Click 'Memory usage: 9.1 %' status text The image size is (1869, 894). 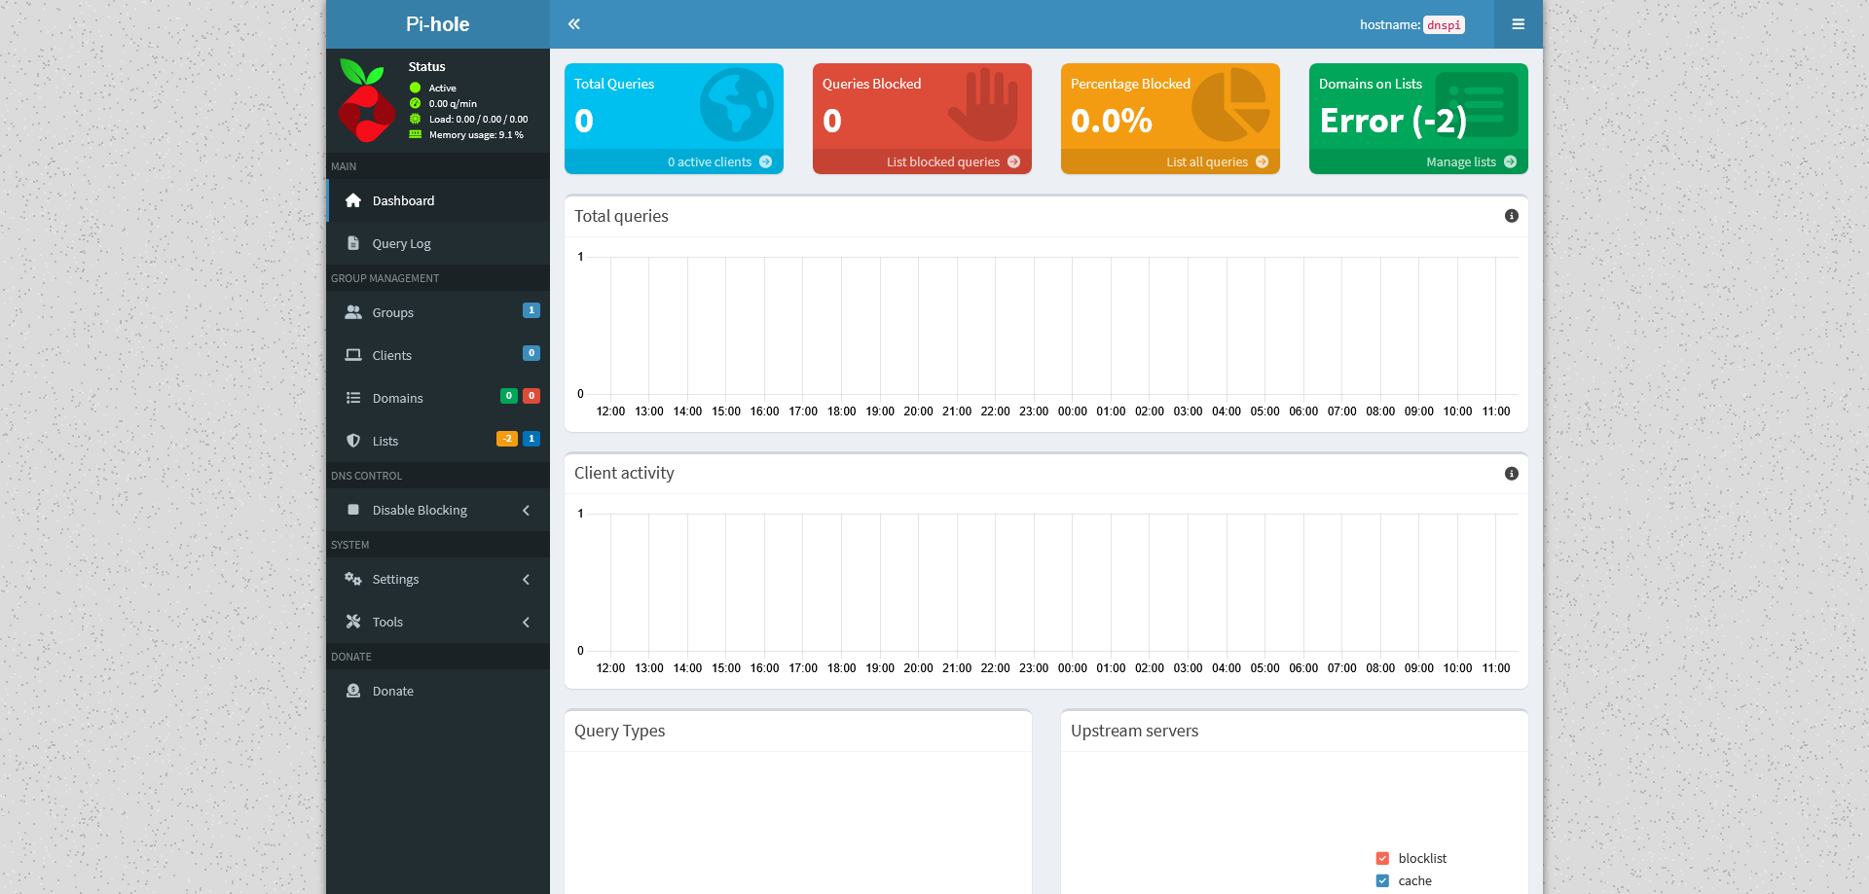click(476, 135)
